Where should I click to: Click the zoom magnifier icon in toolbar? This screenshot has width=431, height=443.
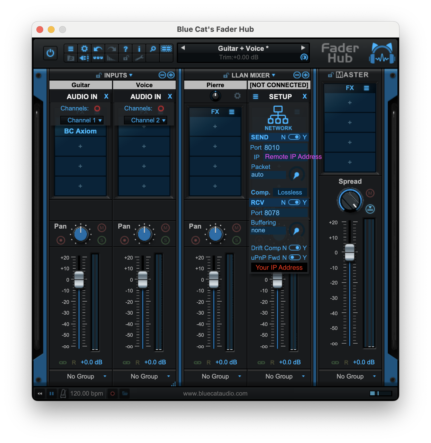tap(153, 49)
